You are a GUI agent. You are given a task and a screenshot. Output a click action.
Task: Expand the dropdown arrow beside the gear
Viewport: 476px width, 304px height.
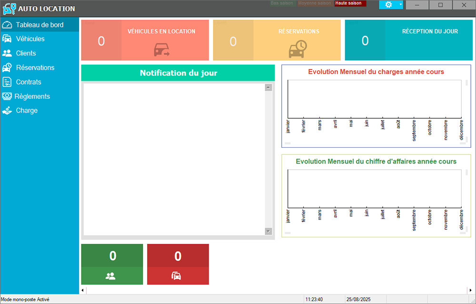tap(400, 5)
